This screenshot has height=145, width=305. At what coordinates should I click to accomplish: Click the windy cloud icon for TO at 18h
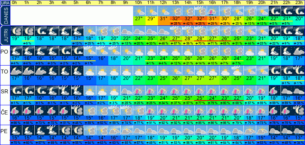[x=237, y=71]
